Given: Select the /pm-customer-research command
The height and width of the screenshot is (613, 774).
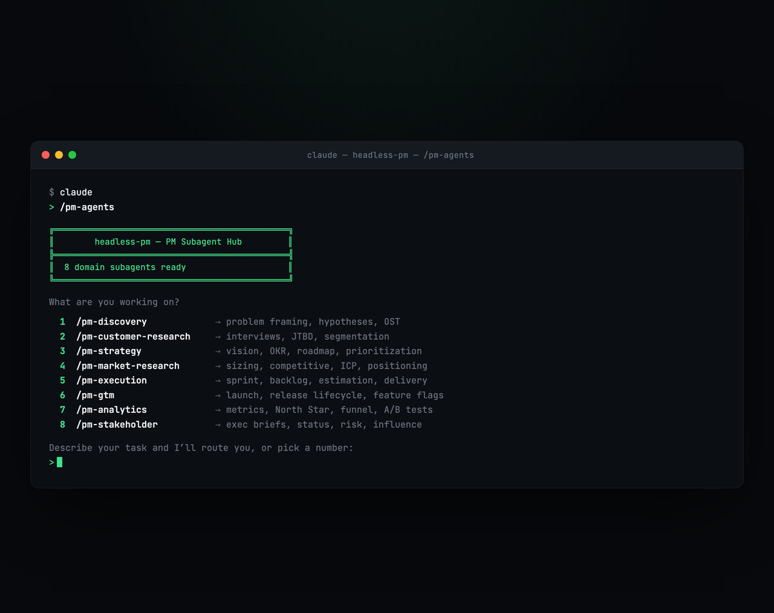Looking at the screenshot, I should point(134,337).
